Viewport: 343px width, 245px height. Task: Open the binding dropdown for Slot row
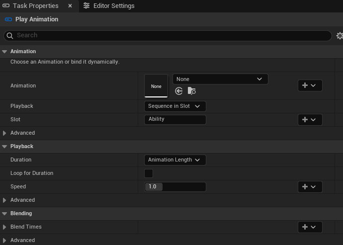point(310,120)
